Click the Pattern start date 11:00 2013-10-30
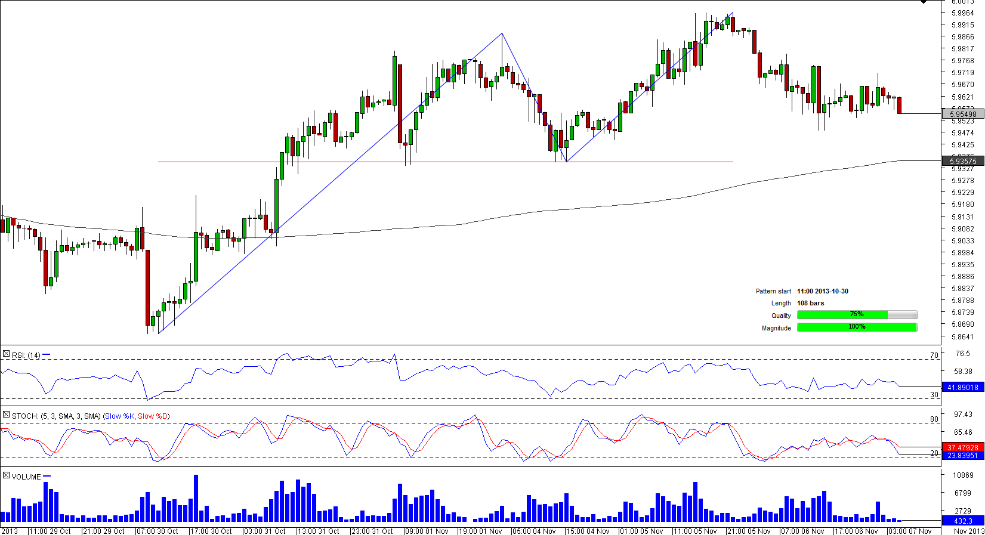 coord(822,291)
